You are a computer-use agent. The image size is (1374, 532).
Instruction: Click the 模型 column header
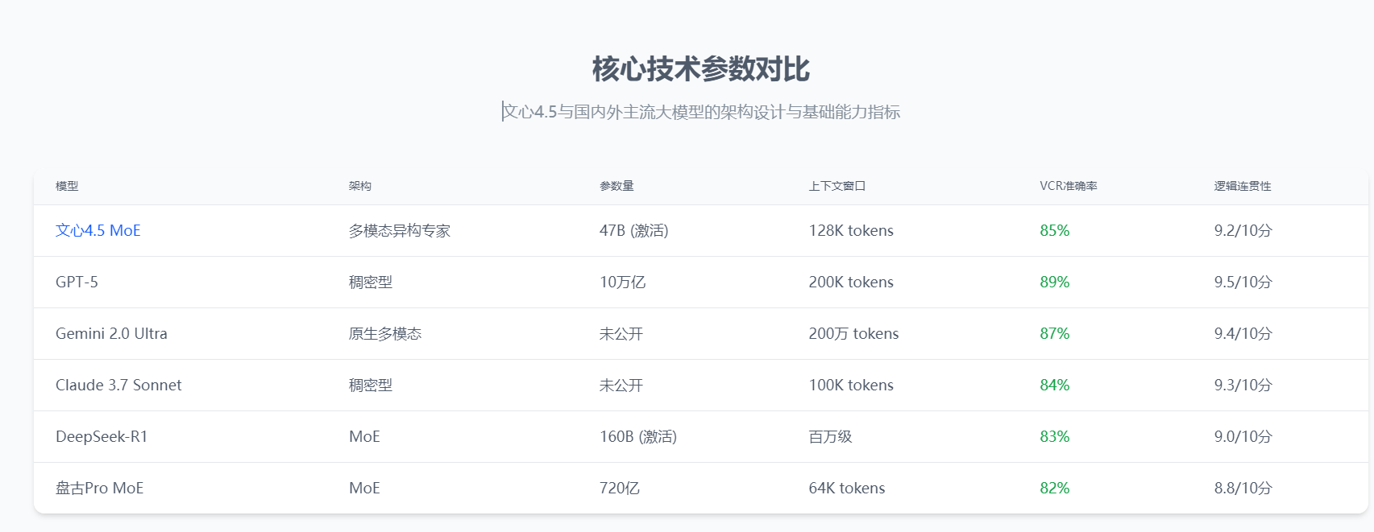pos(67,186)
